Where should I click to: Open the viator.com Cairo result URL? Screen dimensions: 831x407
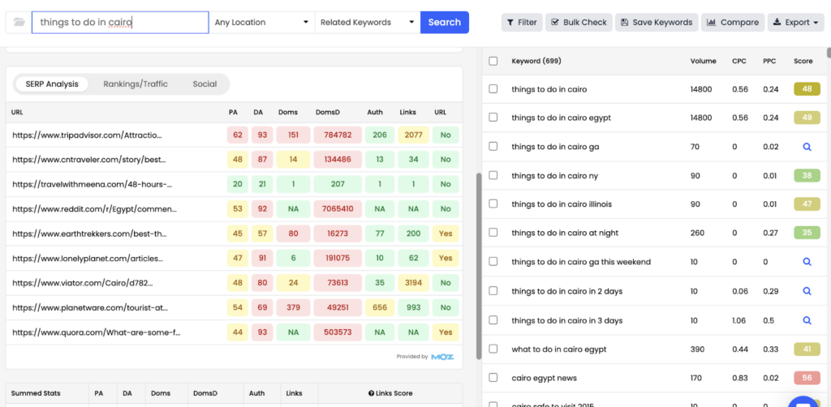point(84,283)
